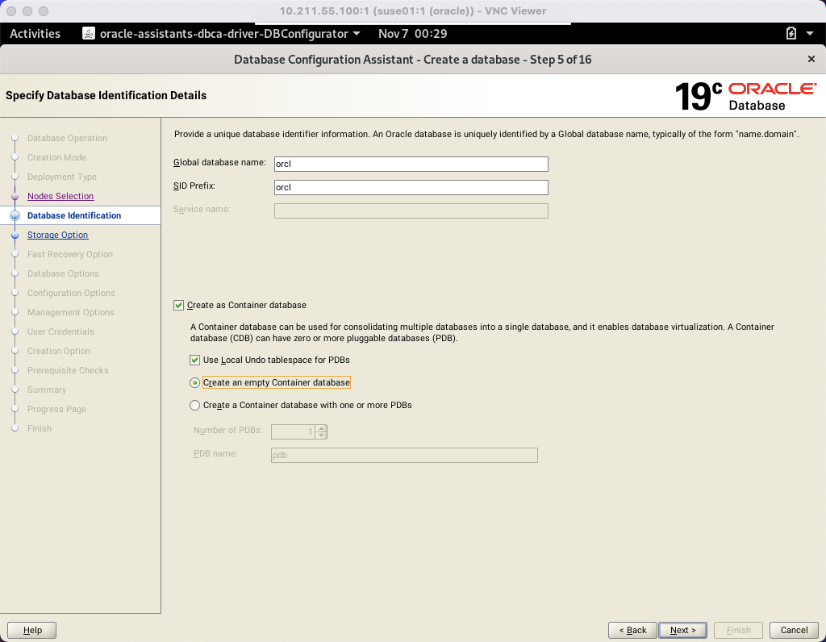Click the Finish step in sidebar
Viewport: 826px width, 642px height.
[x=40, y=429]
